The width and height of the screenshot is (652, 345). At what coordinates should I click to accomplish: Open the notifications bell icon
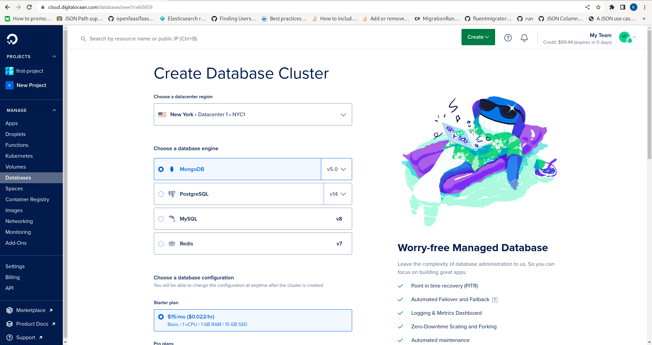524,38
